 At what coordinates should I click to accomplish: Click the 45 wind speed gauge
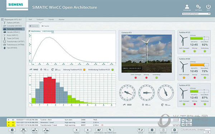tap(147, 93)
